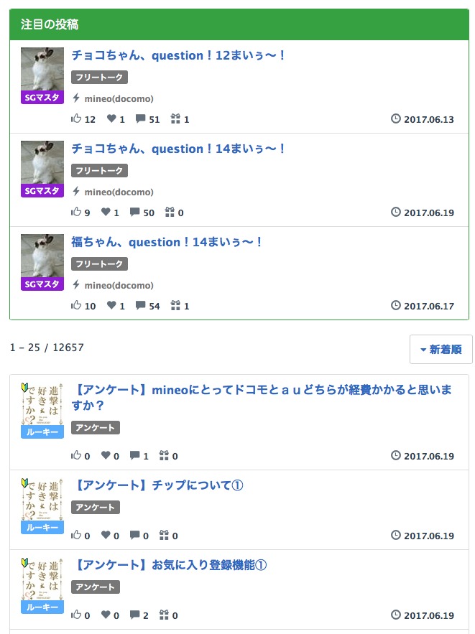Open the post "チョコちゃん、question！12まいぅ〜！"
475x634 pixels.
[x=179, y=55]
